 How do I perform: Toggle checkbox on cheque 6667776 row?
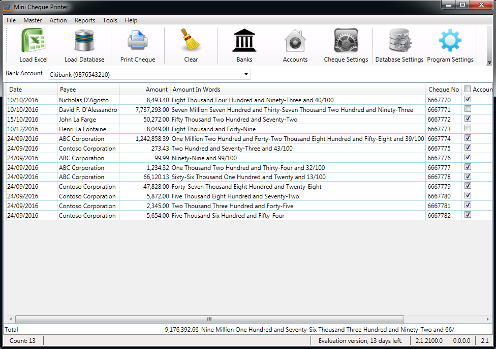(x=468, y=157)
